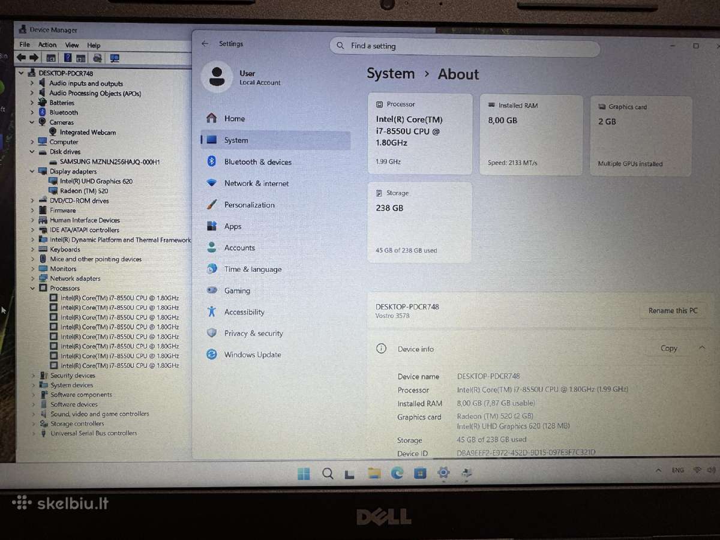Select Audio Processing Objects (APOs) icon
720x540 pixels.
coord(43,93)
